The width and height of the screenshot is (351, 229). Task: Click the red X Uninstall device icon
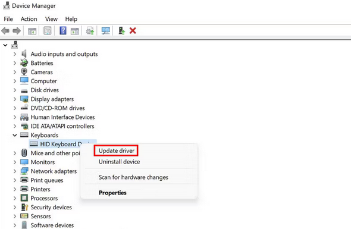pos(133,31)
